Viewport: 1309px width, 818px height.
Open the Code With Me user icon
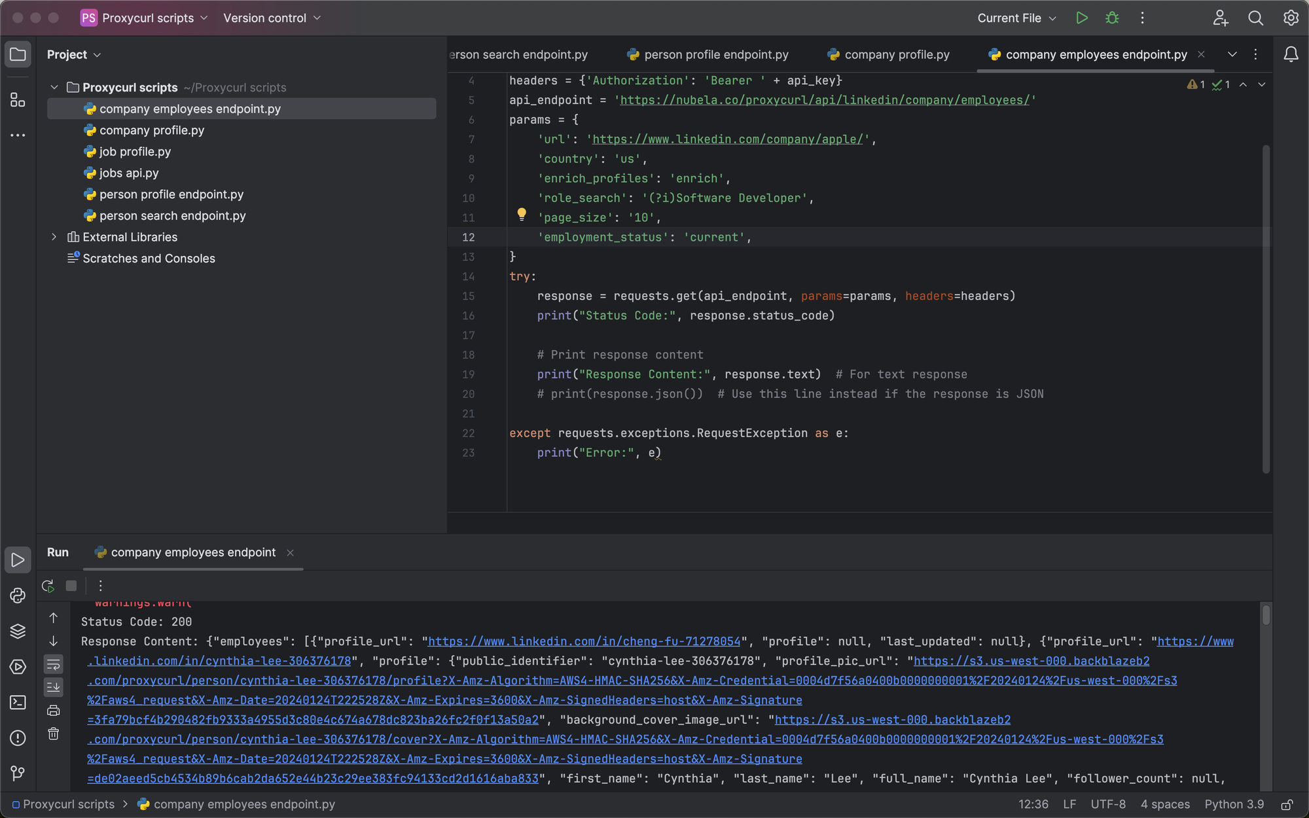coord(1220,18)
